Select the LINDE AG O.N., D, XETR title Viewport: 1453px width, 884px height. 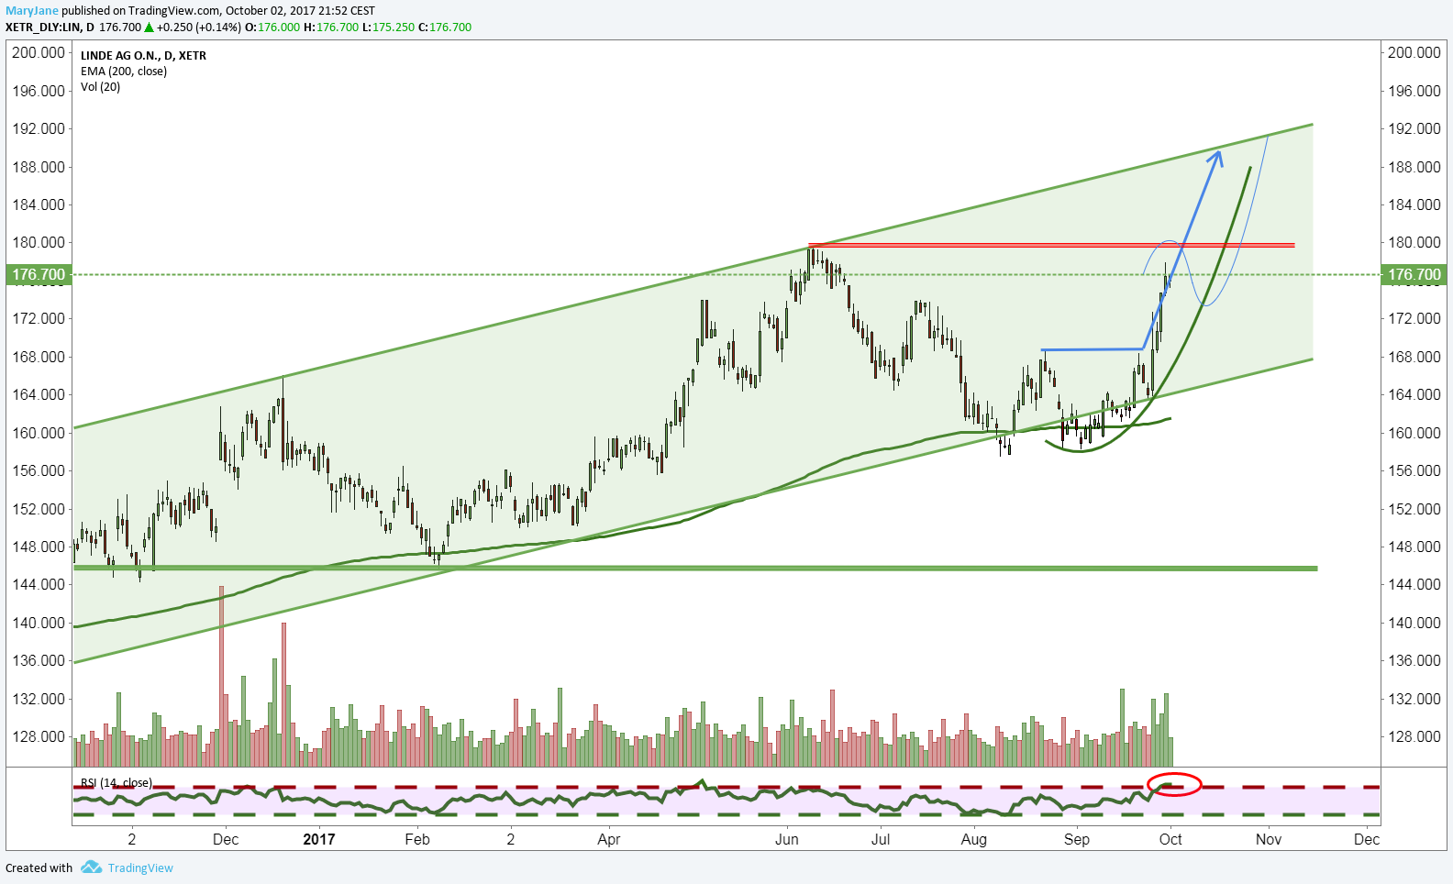coord(143,56)
